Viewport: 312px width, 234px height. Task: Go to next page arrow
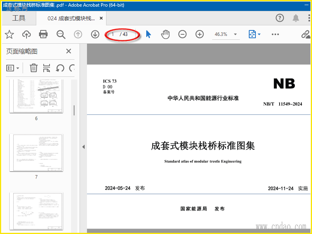tap(95, 34)
